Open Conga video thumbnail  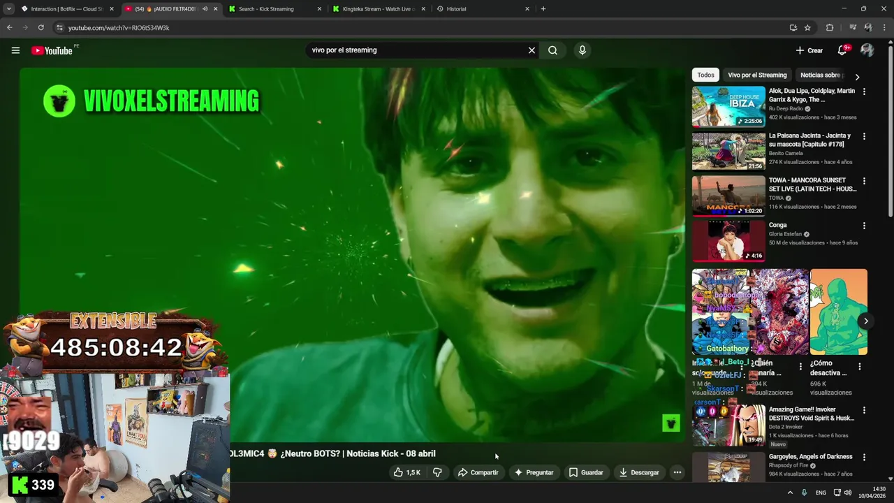coord(728,240)
